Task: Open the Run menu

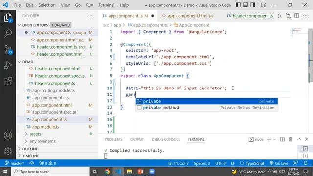Action: (x=89, y=5)
